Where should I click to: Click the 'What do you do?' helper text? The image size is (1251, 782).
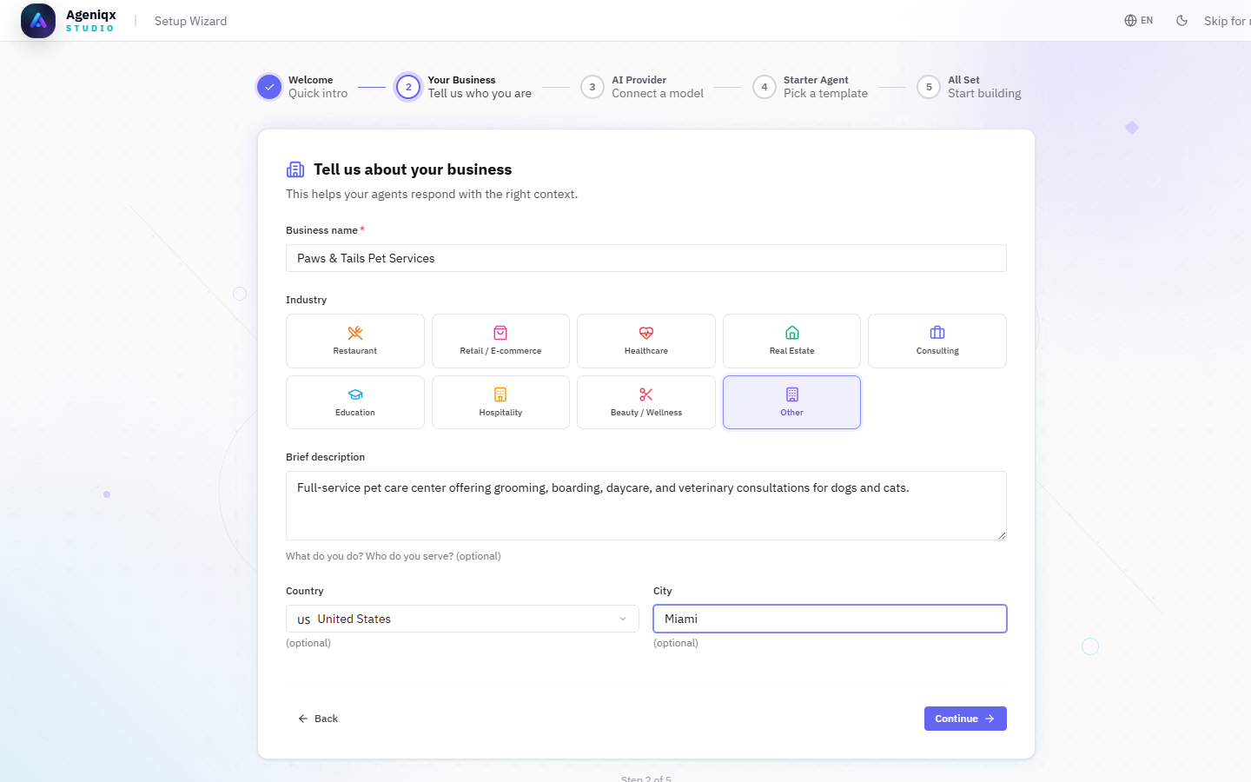tap(394, 556)
